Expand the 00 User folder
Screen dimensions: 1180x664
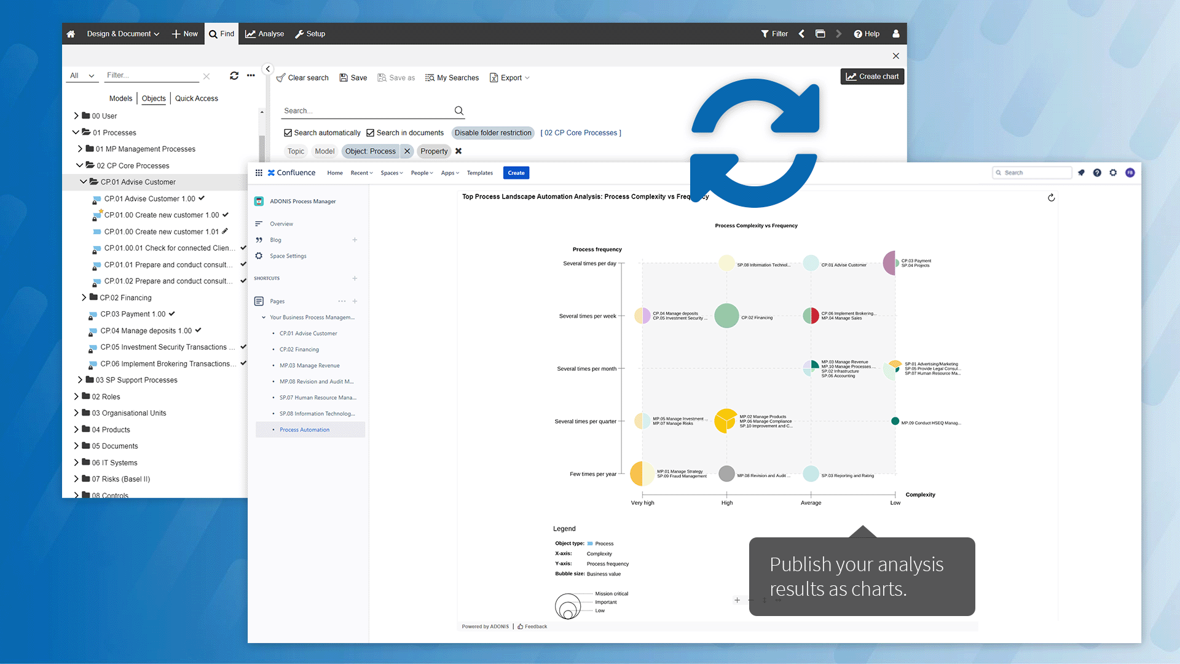[x=76, y=116]
